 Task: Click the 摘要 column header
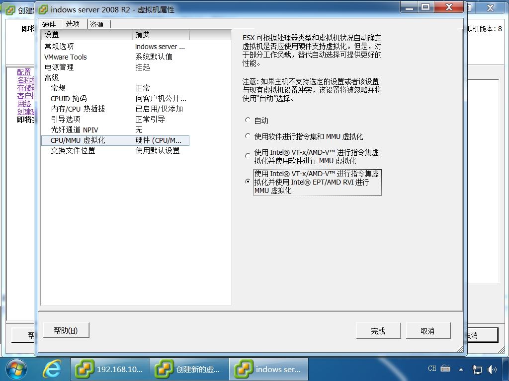pyautogui.click(x=161, y=34)
